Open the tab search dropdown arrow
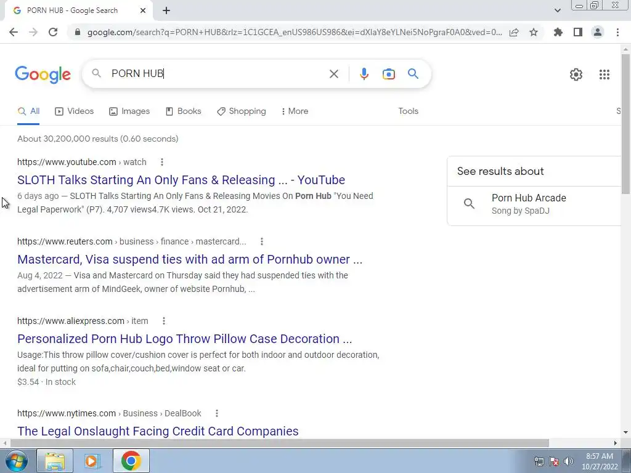 point(557,10)
